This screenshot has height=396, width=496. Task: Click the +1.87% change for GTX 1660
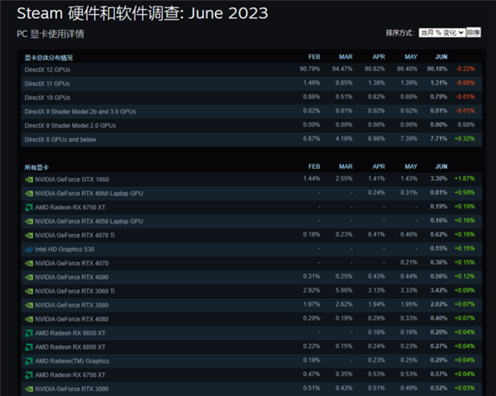coord(465,179)
